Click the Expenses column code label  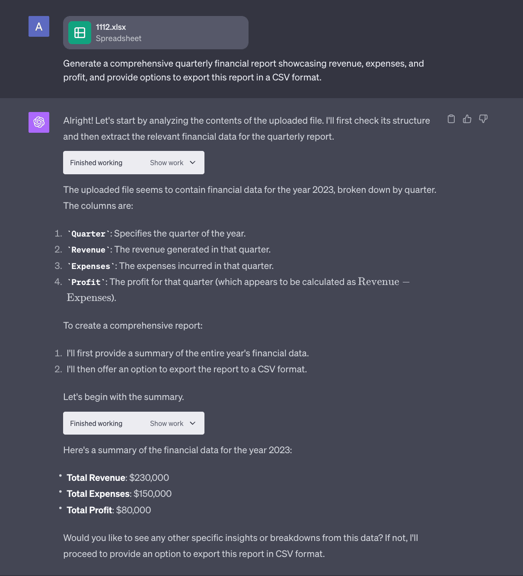point(91,266)
